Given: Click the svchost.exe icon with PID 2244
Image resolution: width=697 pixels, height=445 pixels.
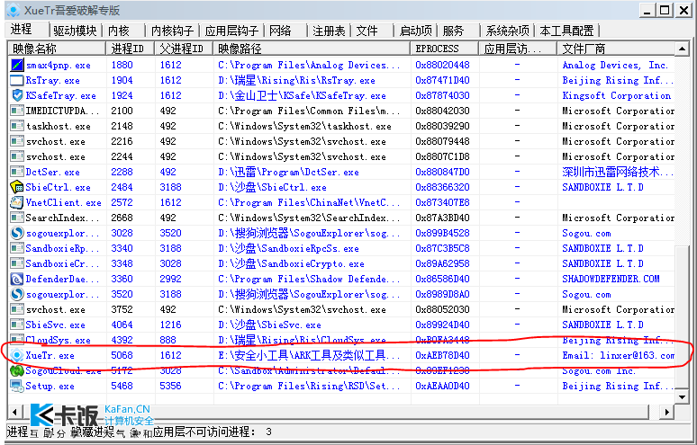Looking at the screenshot, I should point(17,156).
